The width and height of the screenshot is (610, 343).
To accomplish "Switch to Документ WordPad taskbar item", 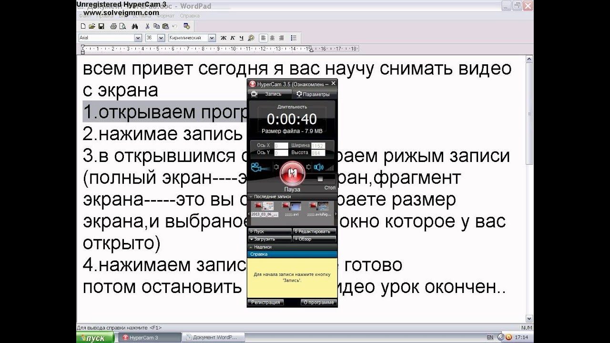I will (x=213, y=338).
